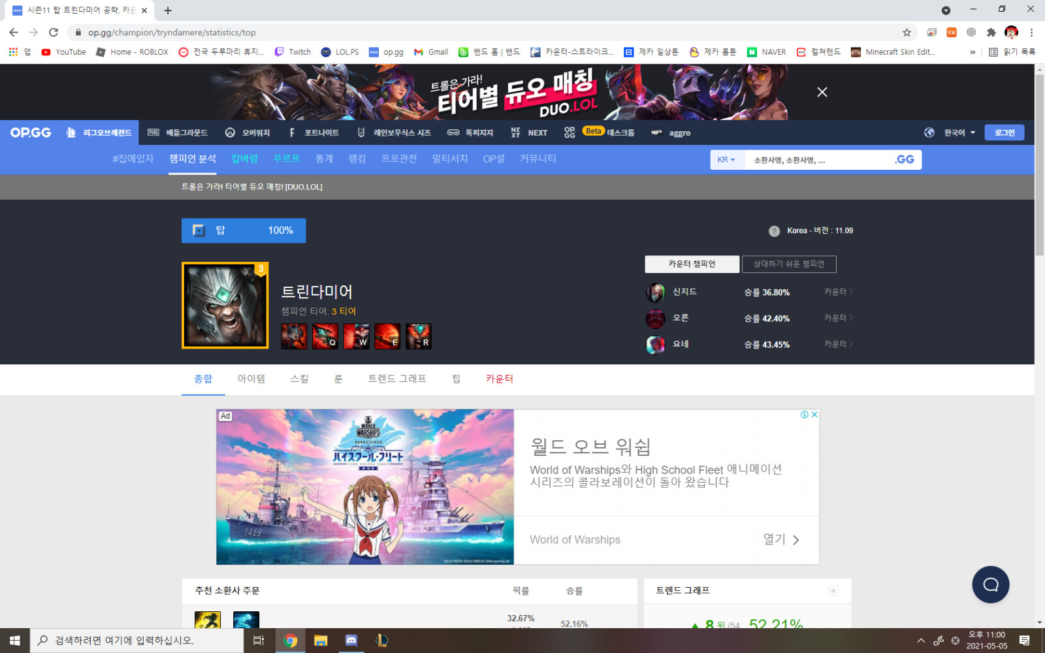Screen dimensions: 1045x653
Task: Select the 스킬 tab
Action: pyautogui.click(x=300, y=379)
